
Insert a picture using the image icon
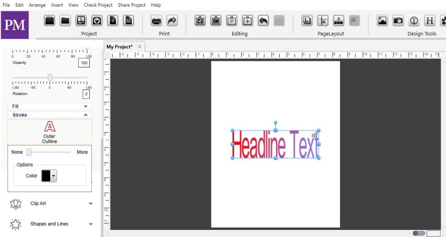click(x=382, y=21)
